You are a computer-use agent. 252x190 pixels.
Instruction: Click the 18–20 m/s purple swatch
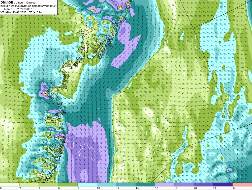(x=184, y=184)
